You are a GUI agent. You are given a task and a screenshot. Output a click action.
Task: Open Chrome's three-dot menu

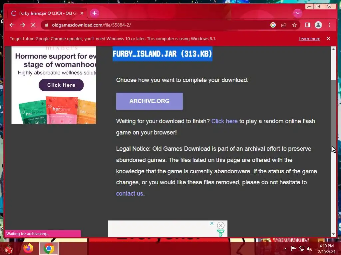(x=329, y=25)
